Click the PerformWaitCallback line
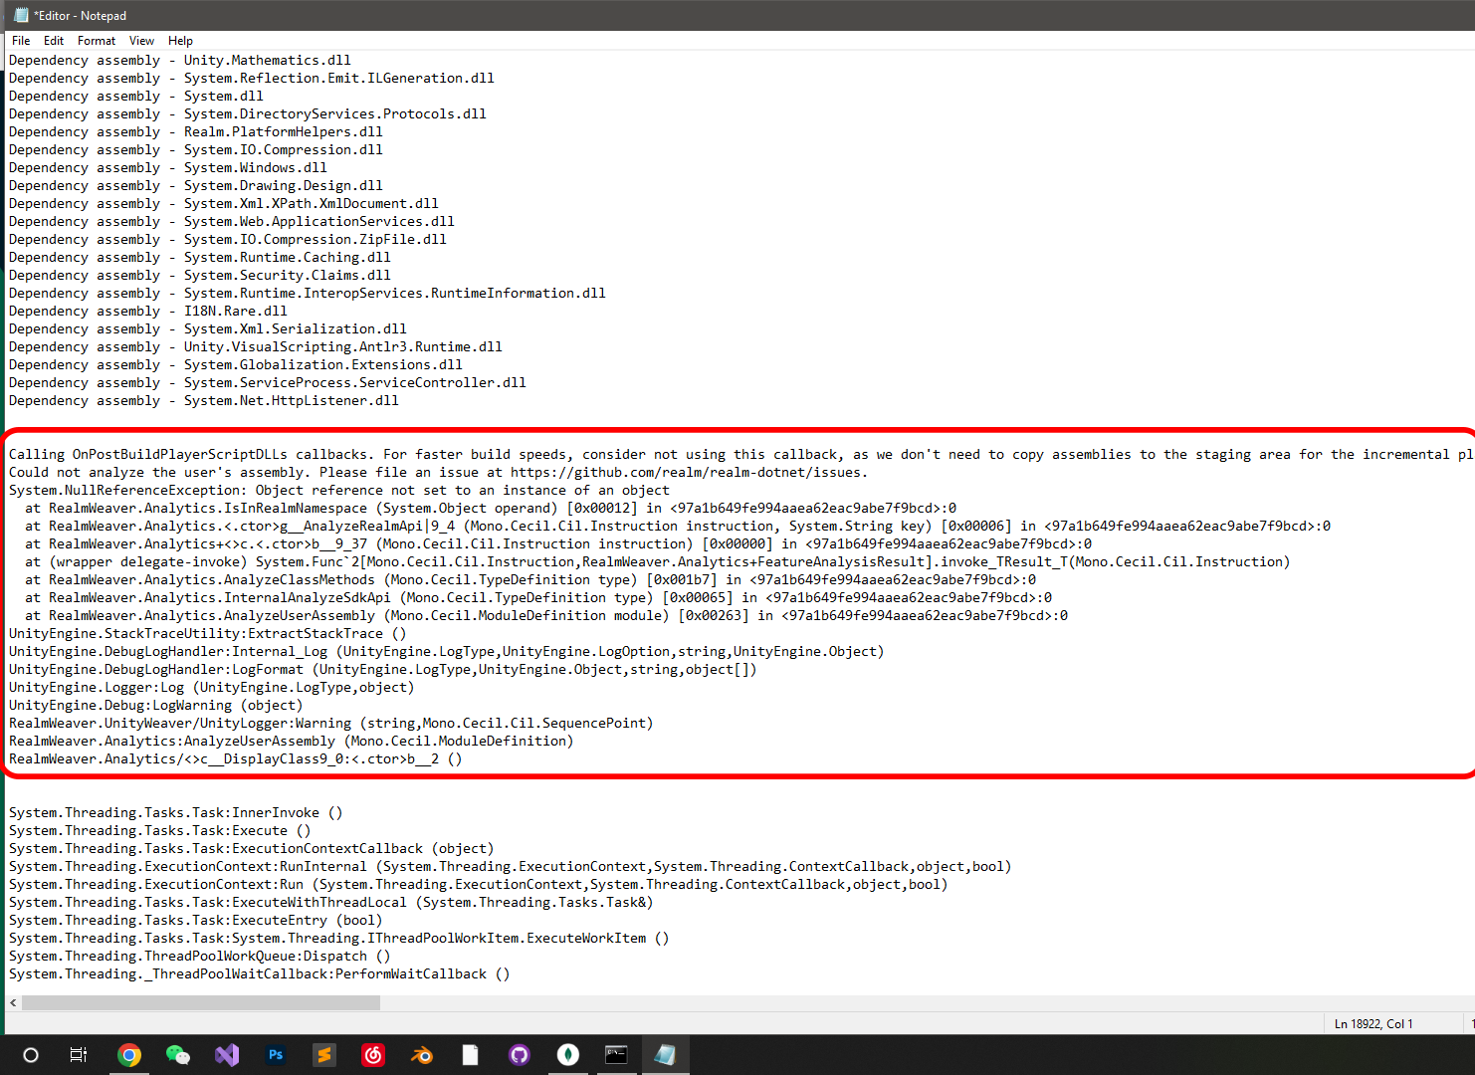Image resolution: width=1475 pixels, height=1075 pixels. (x=260, y=974)
